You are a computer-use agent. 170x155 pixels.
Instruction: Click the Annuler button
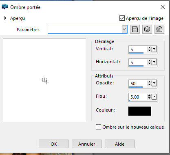86,144
